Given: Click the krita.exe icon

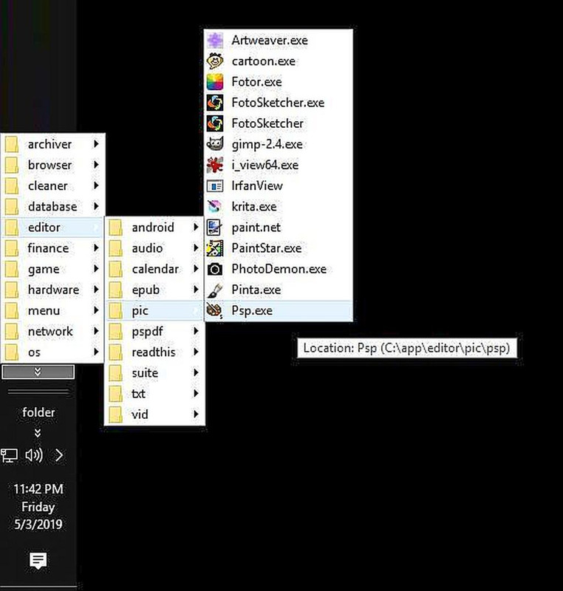Looking at the screenshot, I should coord(215,207).
